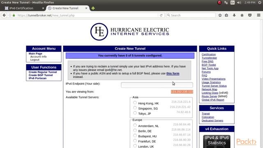Click the highlighted viewing-from IP address
263x148 pixels.
coord(182,92)
